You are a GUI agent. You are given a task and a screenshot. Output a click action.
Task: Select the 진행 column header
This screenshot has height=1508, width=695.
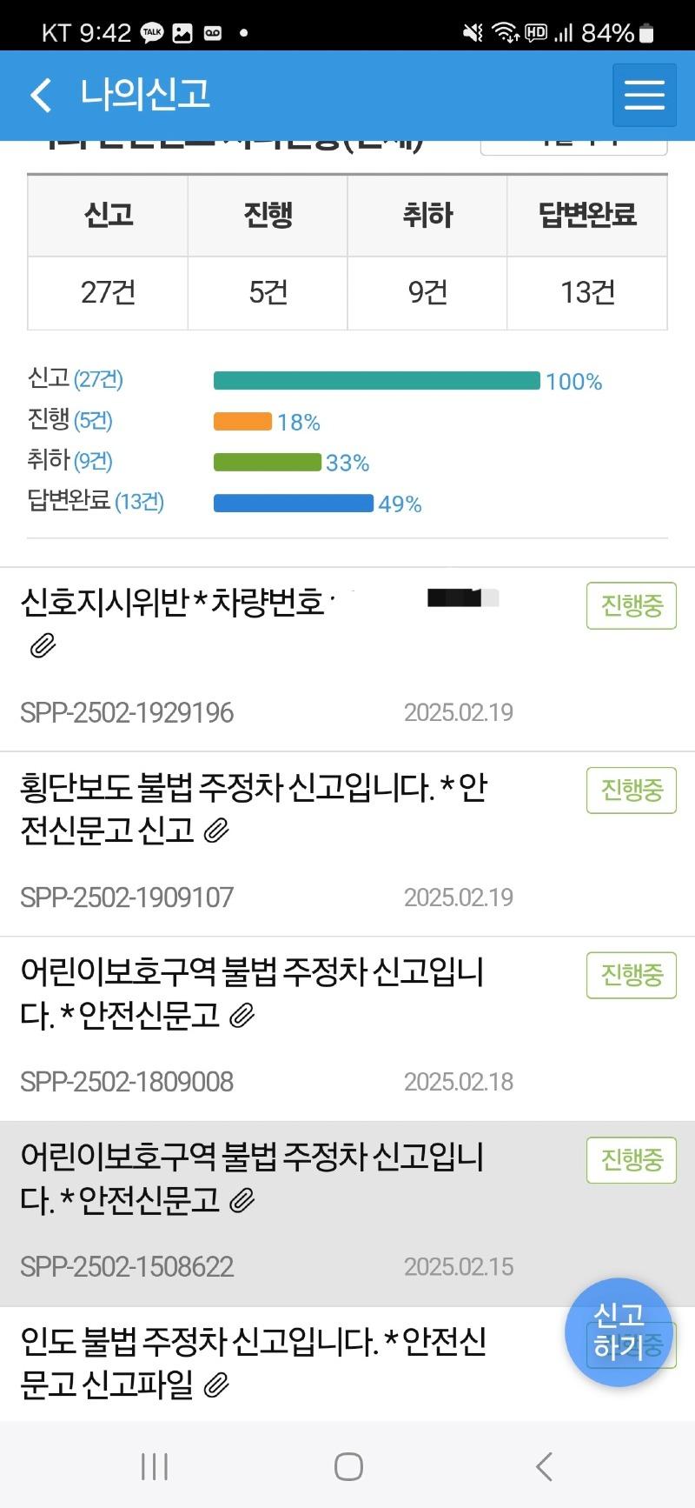[268, 215]
